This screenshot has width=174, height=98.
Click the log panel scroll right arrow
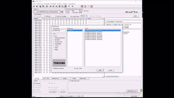pos(140,76)
